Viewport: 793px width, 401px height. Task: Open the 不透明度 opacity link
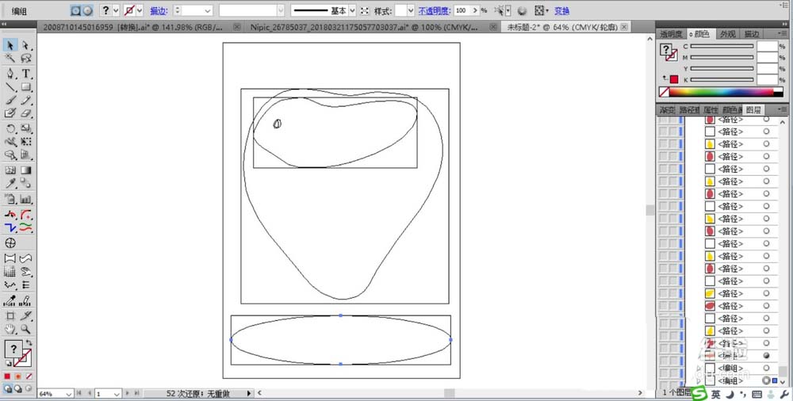tap(434, 10)
